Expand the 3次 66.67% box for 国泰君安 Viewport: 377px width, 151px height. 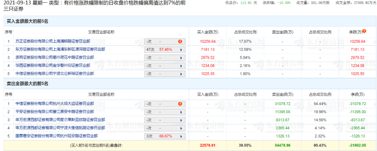(x=165, y=136)
